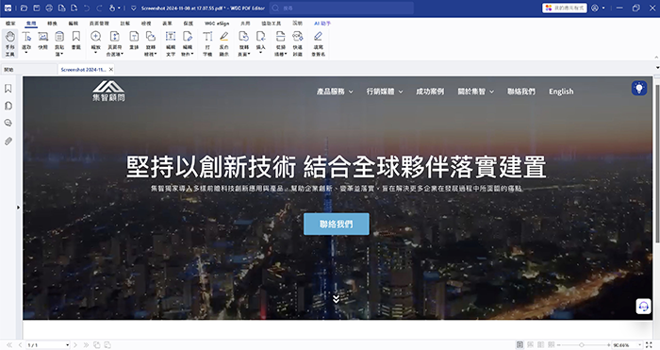The image size is (660, 350).
Task: Enable continuous page view mode
Action: coord(530,345)
